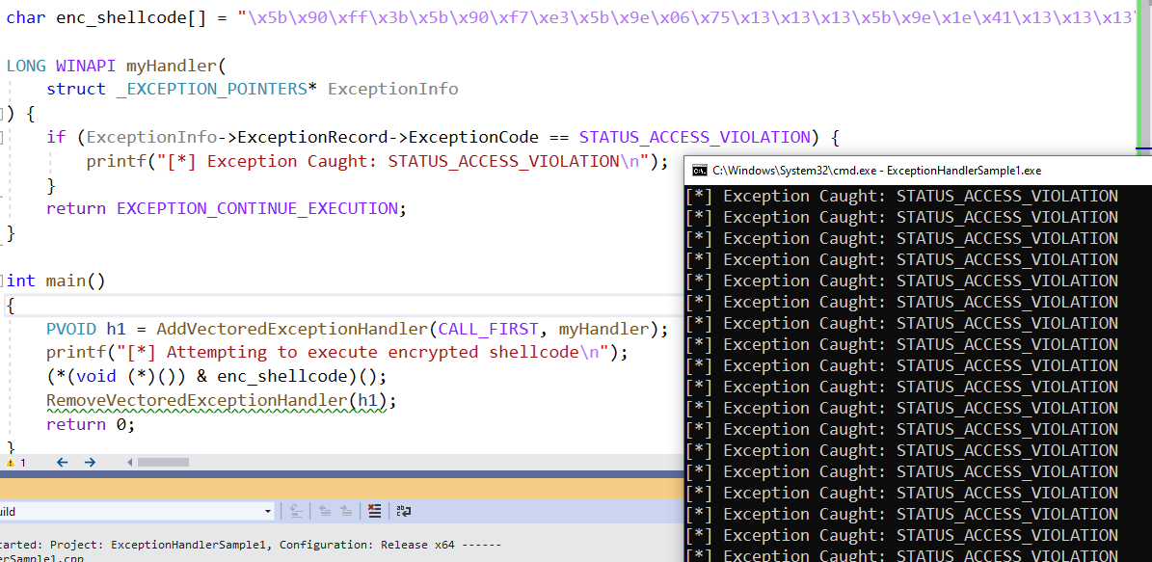Viewport: 1152px width, 562px height.
Task: Click the warning count indicator showing 1
Action: click(x=16, y=463)
